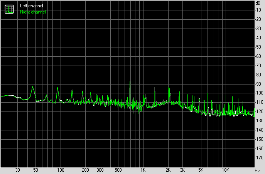Click the '-150' dB axis value

click(259, 139)
